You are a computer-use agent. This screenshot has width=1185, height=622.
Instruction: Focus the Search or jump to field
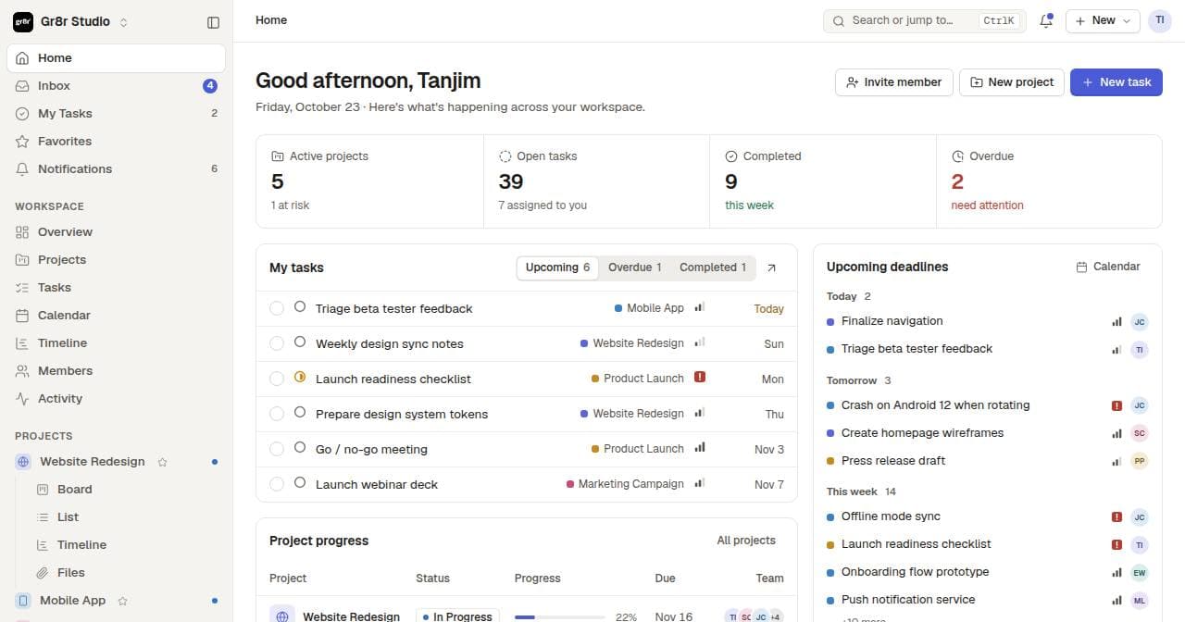(924, 20)
